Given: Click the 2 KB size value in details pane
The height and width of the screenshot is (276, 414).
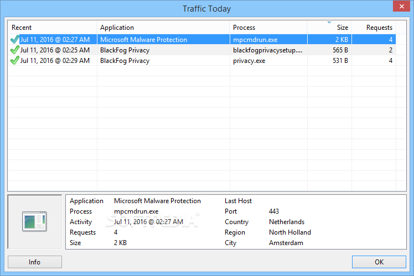Looking at the screenshot, I should coord(121,243).
